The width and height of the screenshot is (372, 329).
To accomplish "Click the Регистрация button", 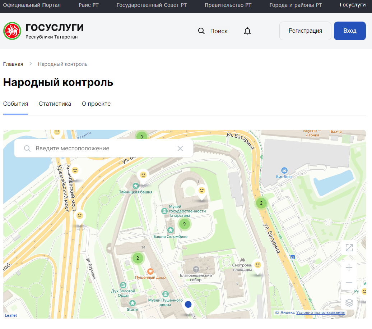I will coord(305,31).
